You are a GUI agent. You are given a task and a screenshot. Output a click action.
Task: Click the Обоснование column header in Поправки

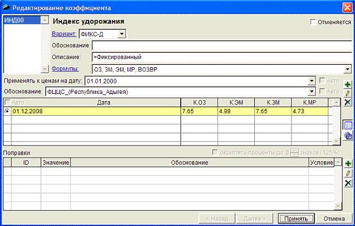[x=189, y=162]
